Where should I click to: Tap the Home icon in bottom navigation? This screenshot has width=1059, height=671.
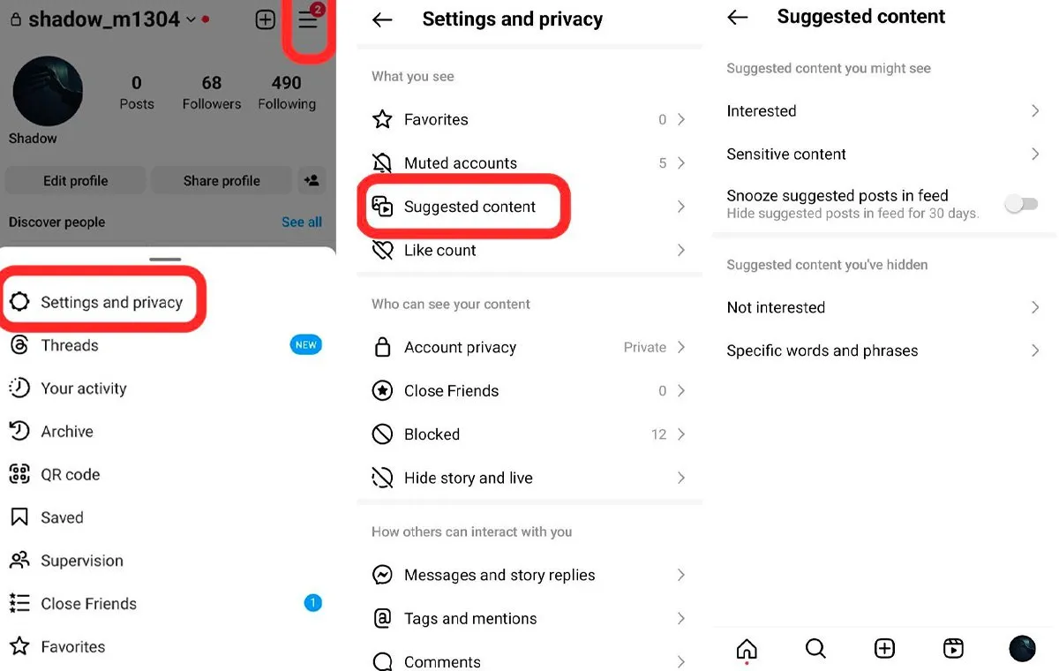coord(747,650)
